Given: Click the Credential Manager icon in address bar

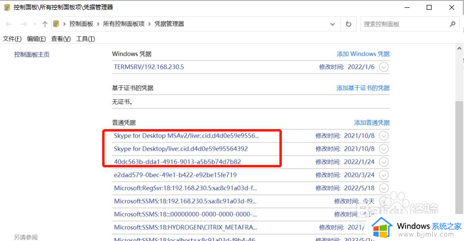Looking at the screenshot, I should point(56,24).
